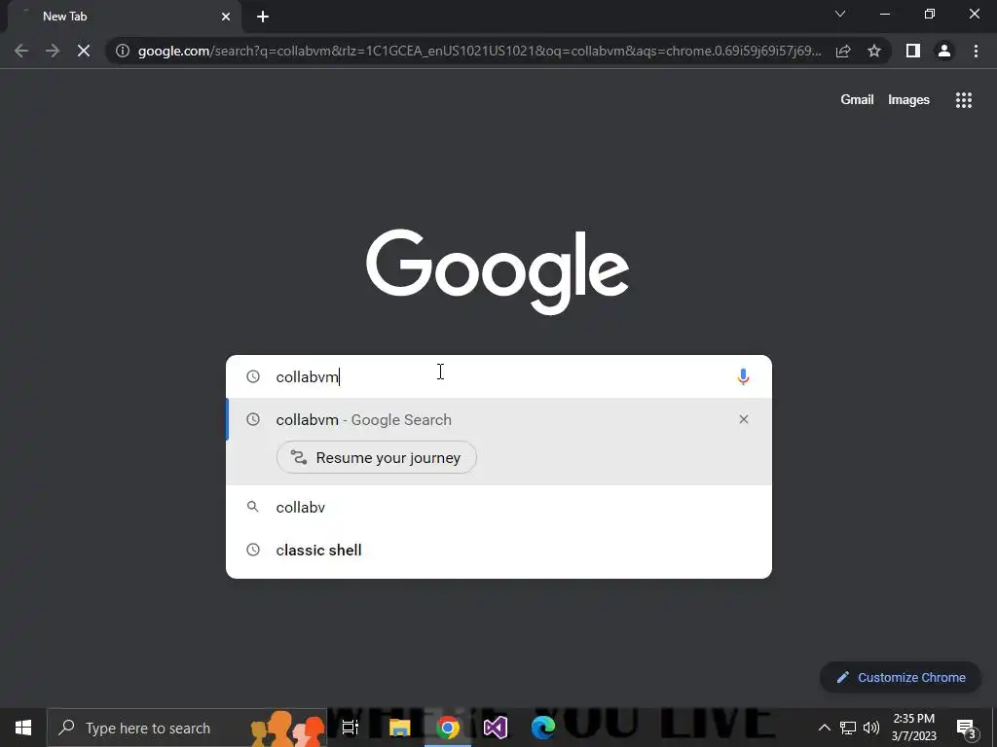Select collabvm - Google Search suggestion
Image resolution: width=997 pixels, height=747 pixels.
(499, 420)
